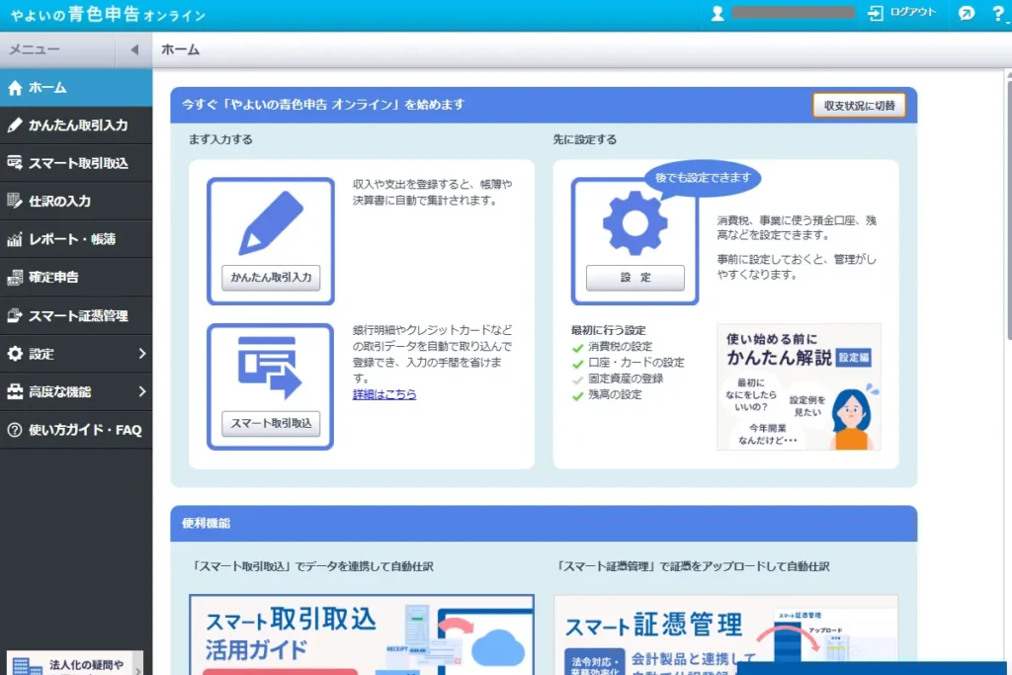The height and width of the screenshot is (675, 1012).
Task: Click the 法人化の疑問や banner in sidebar
Action: click(x=75, y=663)
